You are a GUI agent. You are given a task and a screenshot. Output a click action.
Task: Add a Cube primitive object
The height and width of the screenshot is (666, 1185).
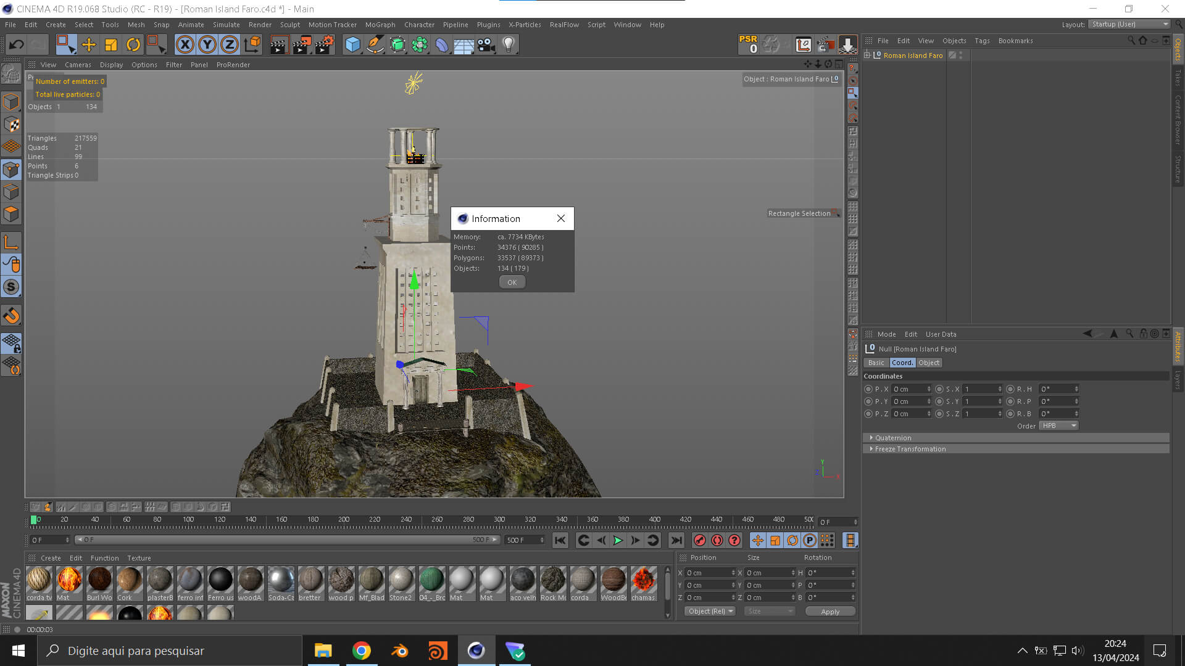click(352, 44)
